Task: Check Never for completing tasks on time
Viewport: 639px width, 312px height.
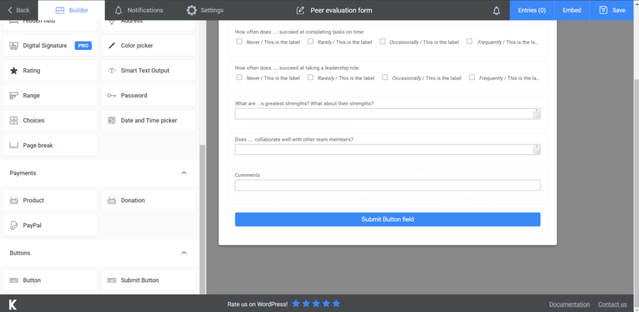Action: tap(239, 42)
